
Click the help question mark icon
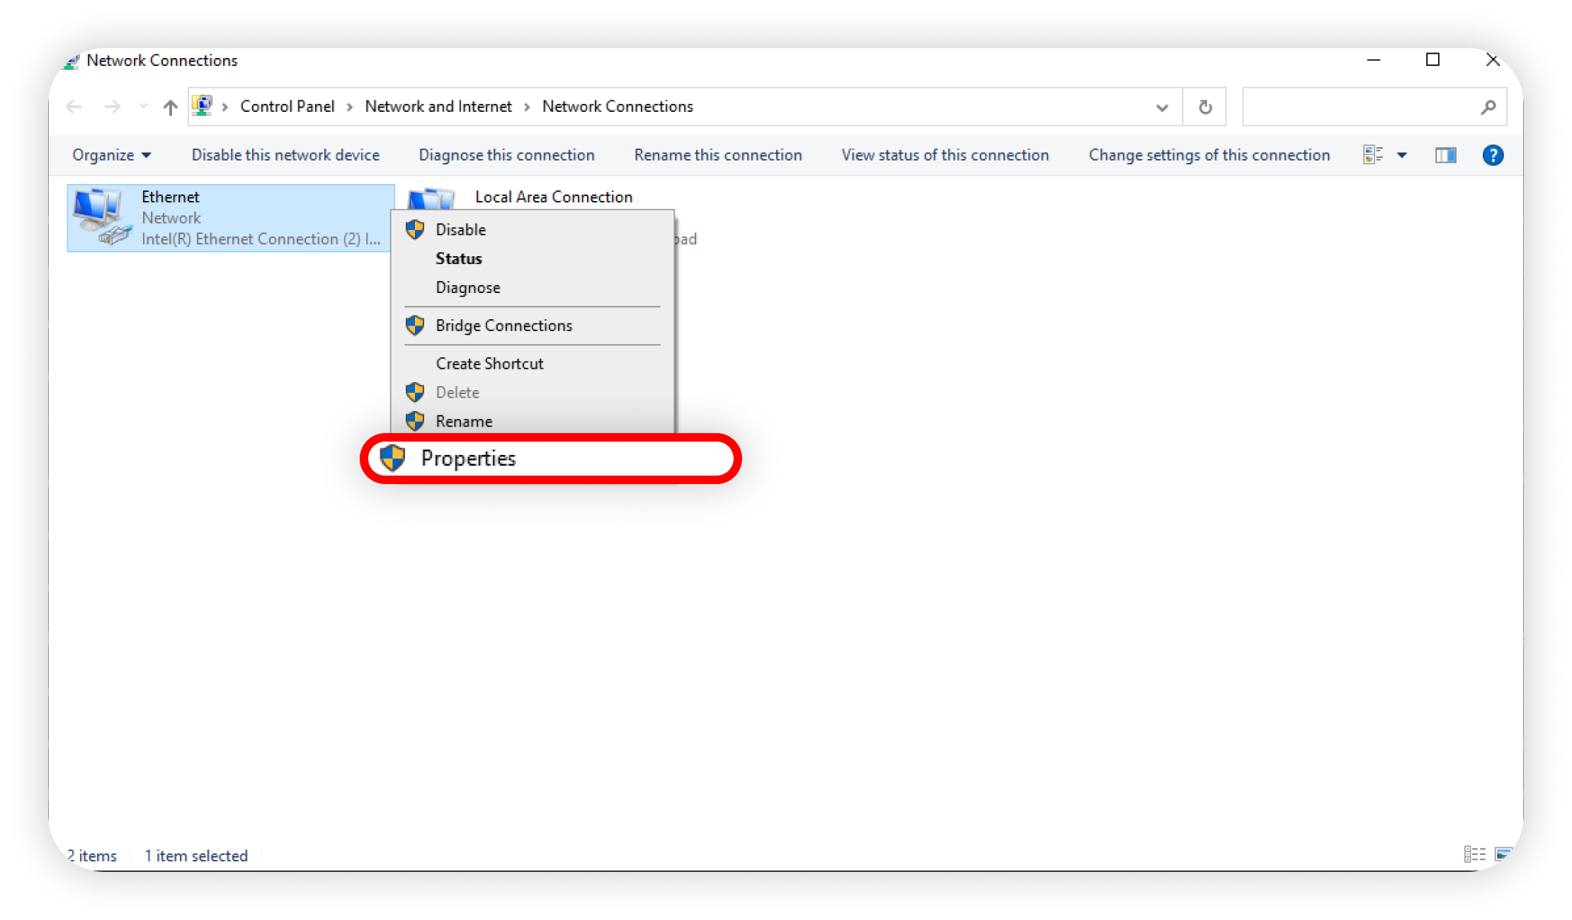point(1493,155)
